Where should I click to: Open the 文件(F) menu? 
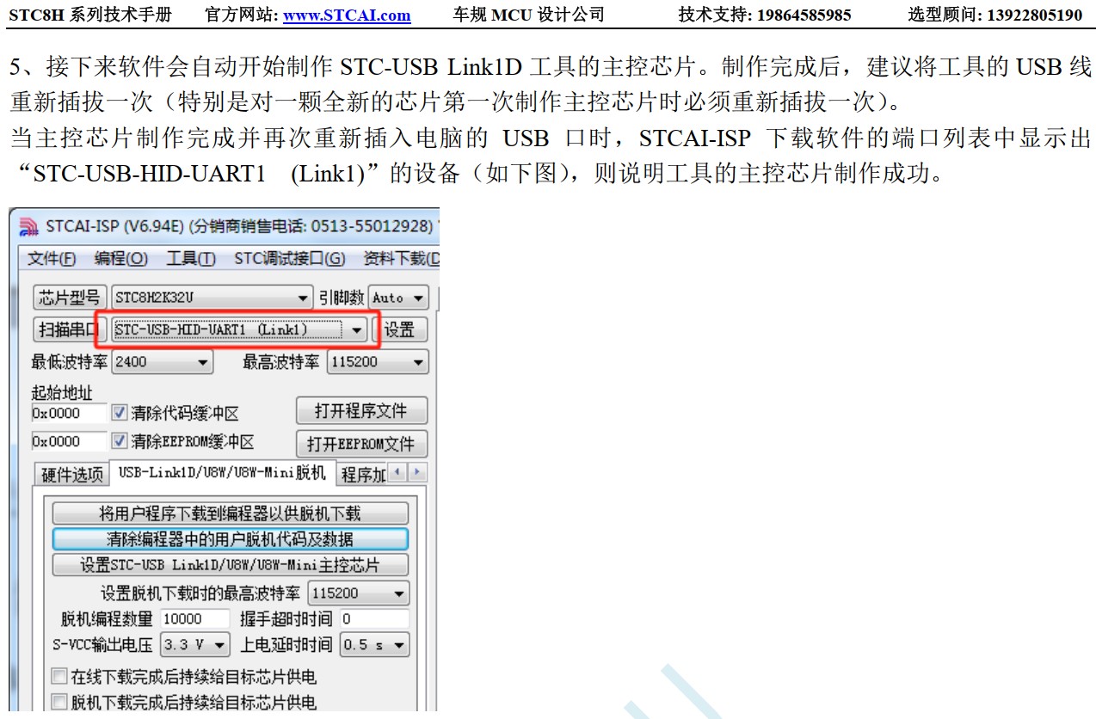tap(52, 259)
